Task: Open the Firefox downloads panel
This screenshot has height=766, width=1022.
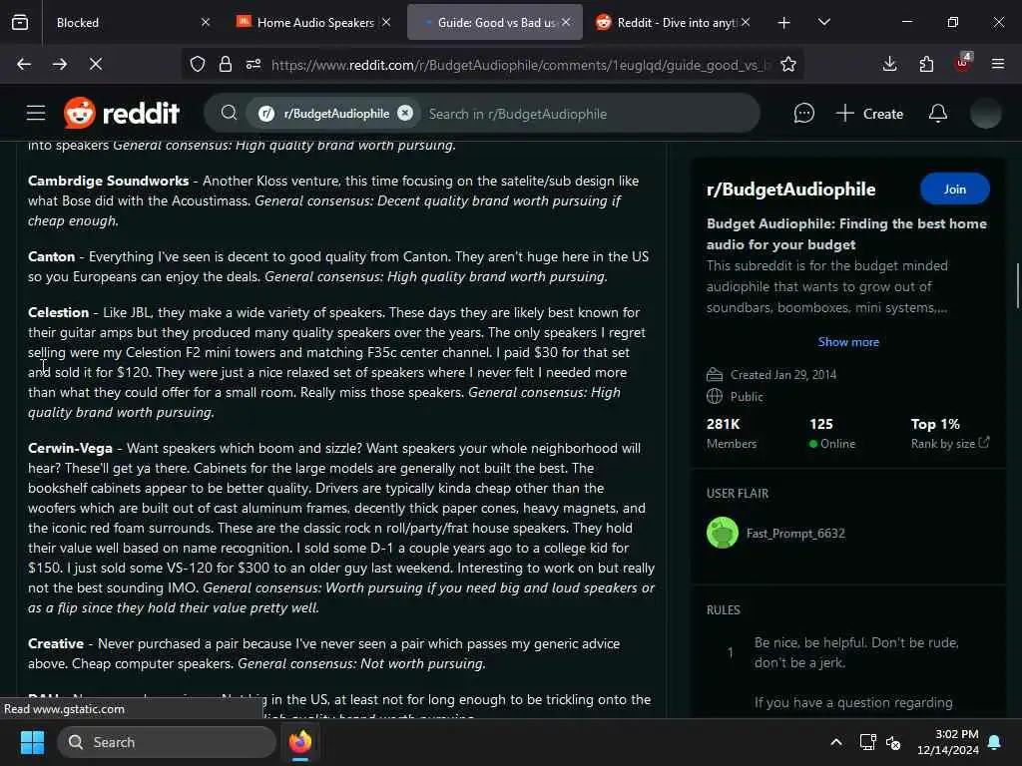Action: point(889,64)
